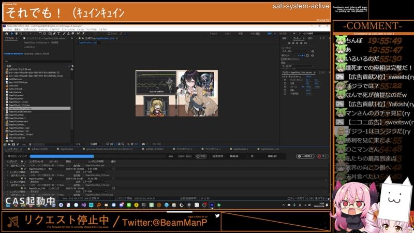Viewport: 414px width, 233px height.
Task: Click the composition viewer image
Action: 176,93
